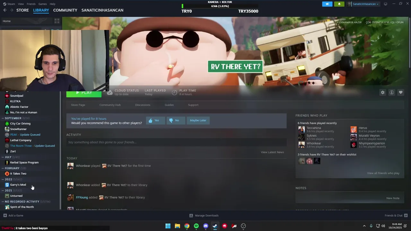Open the SanaticinHasancan account dropdown

point(363,4)
